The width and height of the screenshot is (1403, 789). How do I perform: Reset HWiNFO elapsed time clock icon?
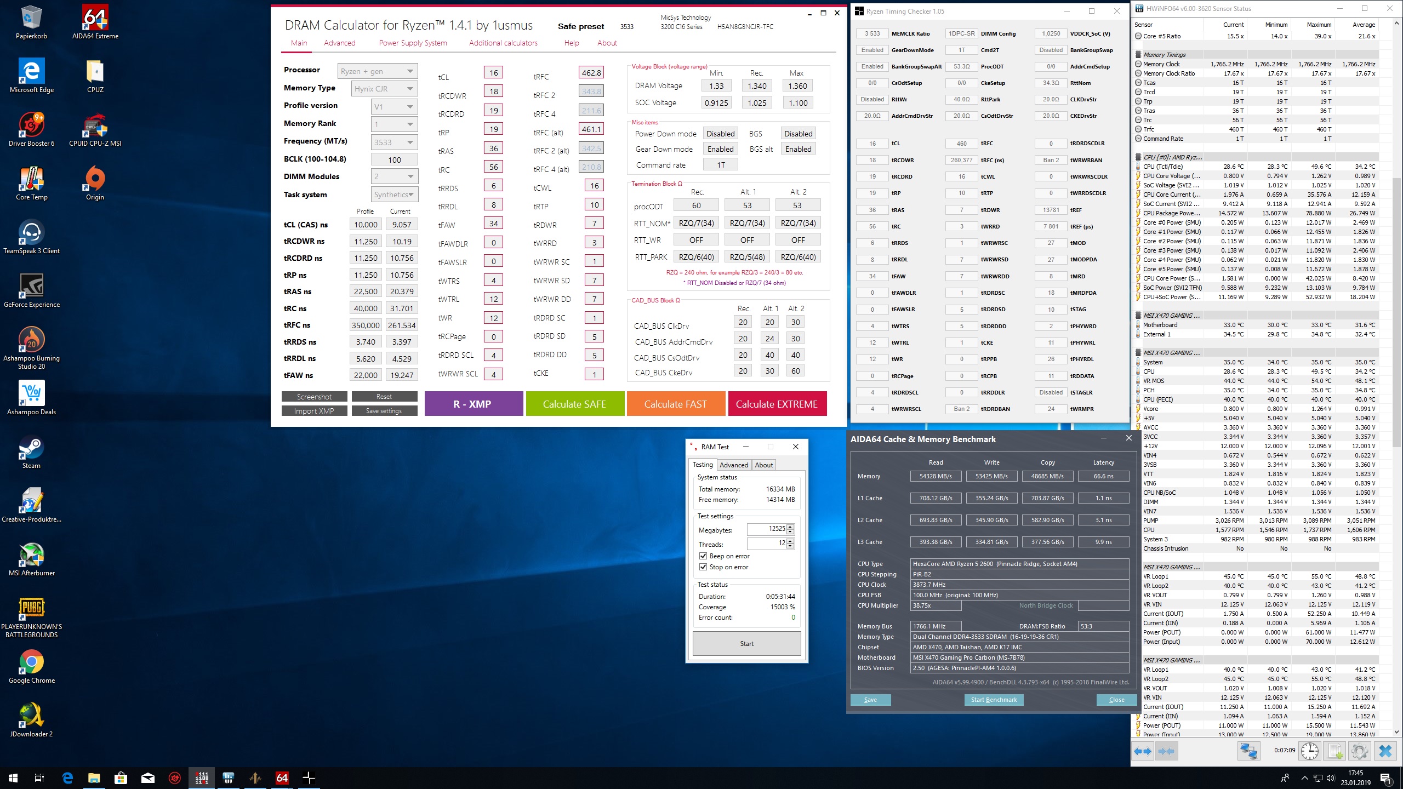(x=1310, y=751)
